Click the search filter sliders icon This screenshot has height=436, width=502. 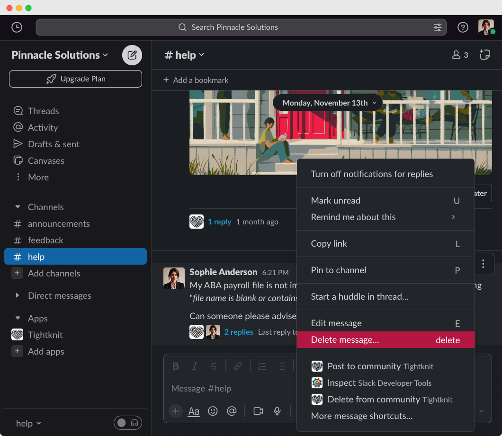pyautogui.click(x=437, y=27)
